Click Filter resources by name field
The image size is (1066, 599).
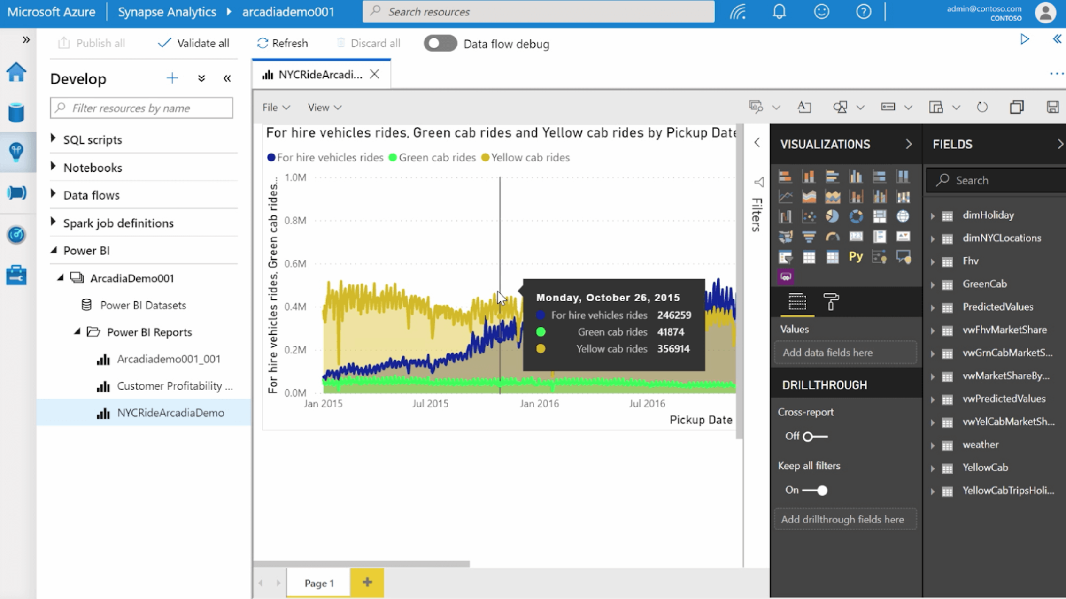(x=141, y=108)
